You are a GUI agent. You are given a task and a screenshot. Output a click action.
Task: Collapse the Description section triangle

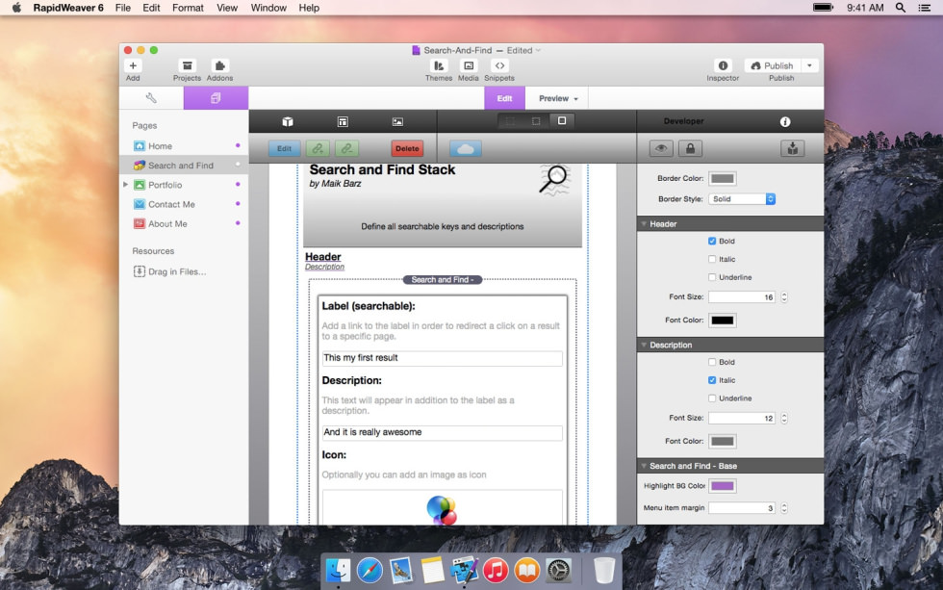click(x=644, y=345)
